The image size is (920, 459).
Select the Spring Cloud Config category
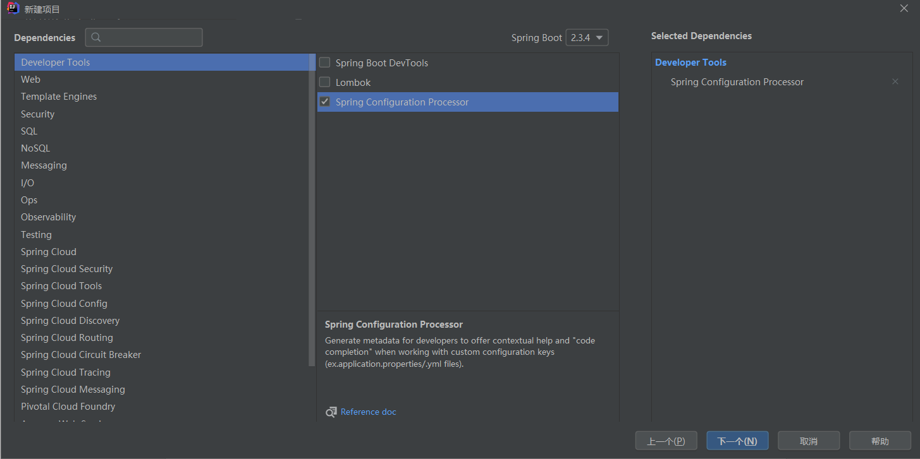tap(162, 303)
